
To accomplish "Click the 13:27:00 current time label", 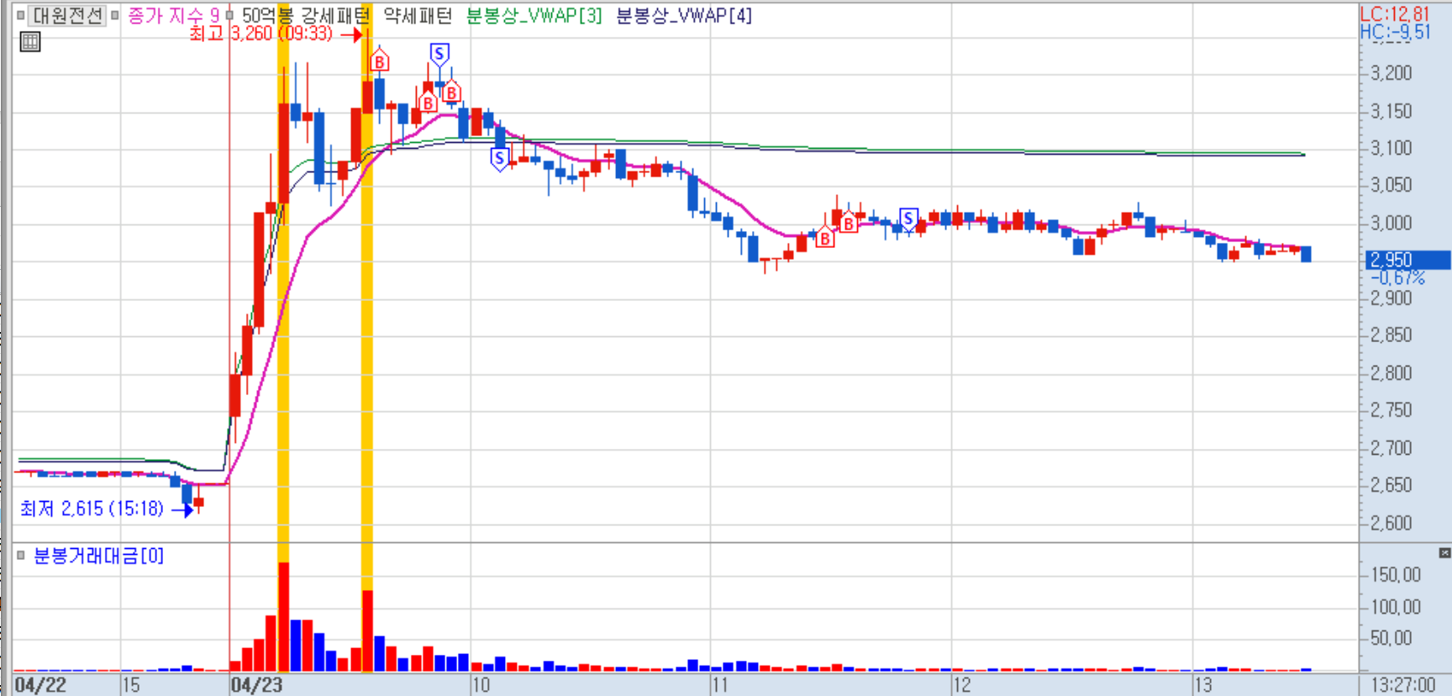I will (x=1403, y=685).
